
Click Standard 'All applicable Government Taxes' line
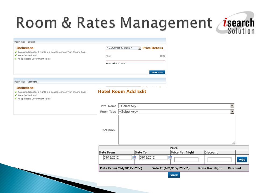[34, 99]
